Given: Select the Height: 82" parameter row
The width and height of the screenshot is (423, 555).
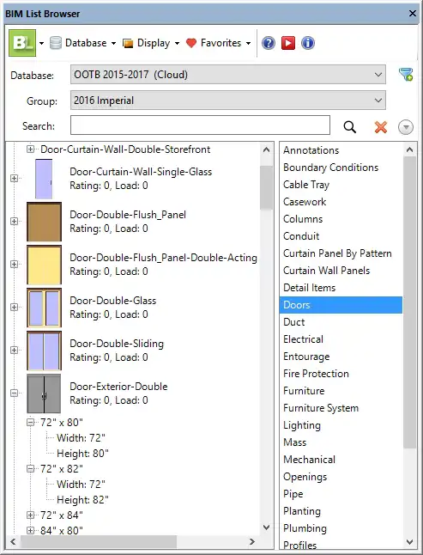Looking at the screenshot, I should (82, 500).
